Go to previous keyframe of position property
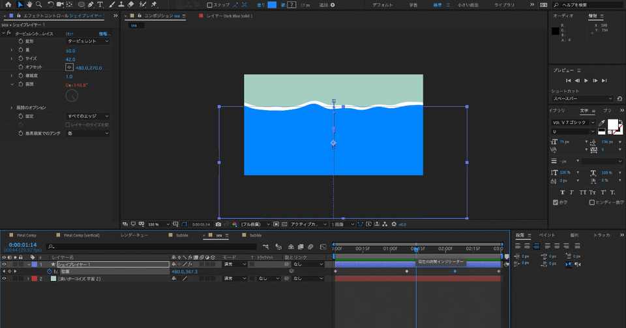The height and width of the screenshot is (328, 626). tap(4, 271)
